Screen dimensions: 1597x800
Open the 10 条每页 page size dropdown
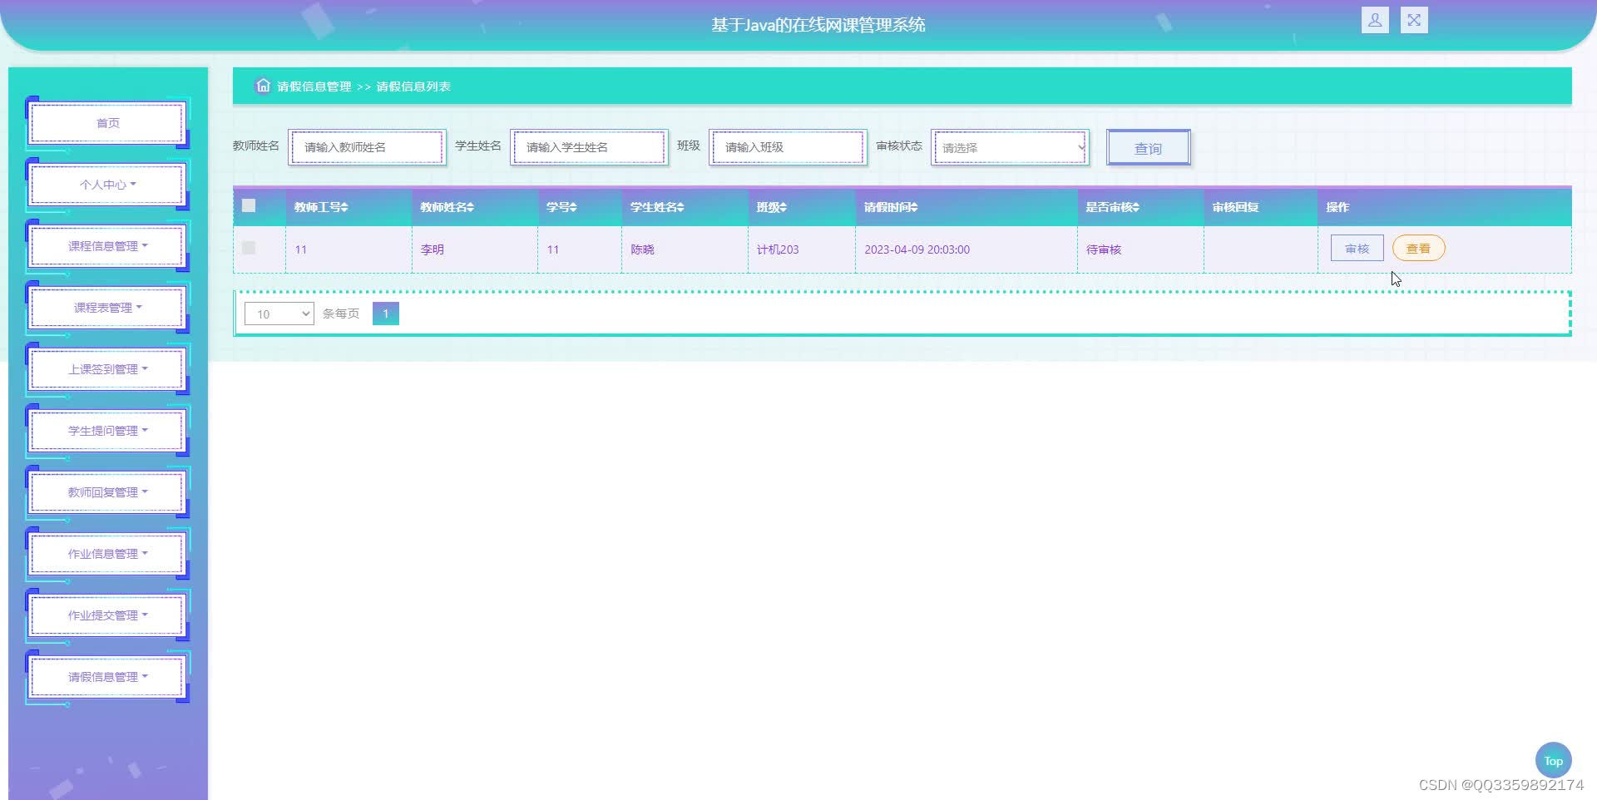coord(279,314)
